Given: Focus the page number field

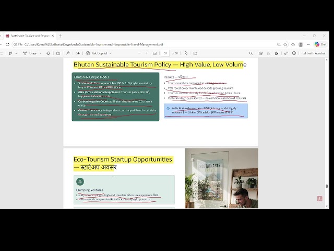Looking at the screenshot, I should click(165, 53).
